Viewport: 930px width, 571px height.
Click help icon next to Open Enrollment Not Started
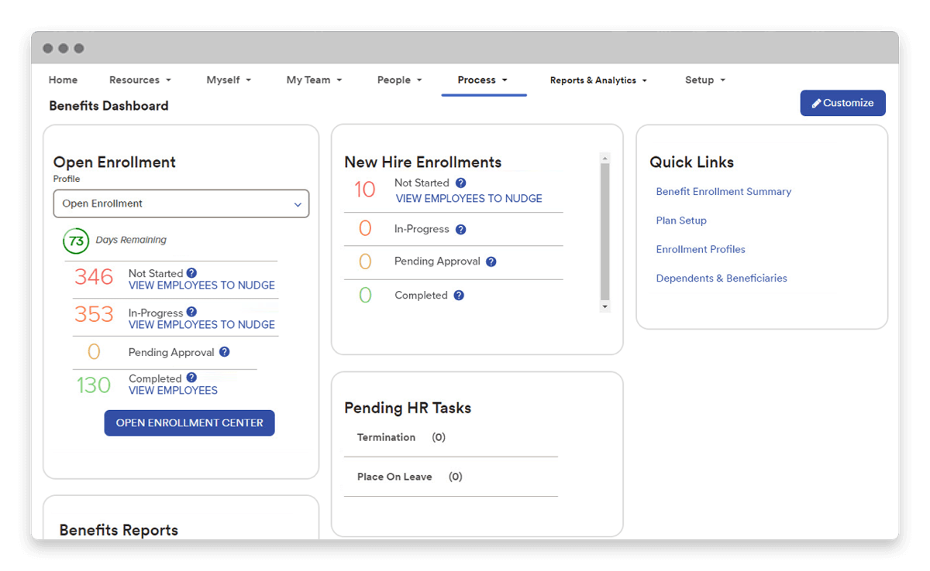tap(191, 273)
